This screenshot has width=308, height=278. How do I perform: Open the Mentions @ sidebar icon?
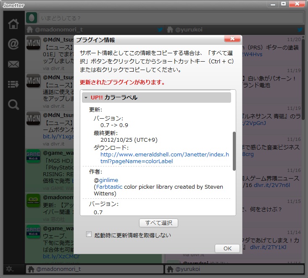[x=13, y=44]
